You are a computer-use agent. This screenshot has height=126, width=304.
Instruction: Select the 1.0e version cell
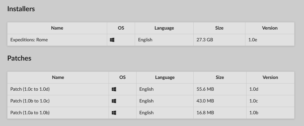click(x=253, y=40)
